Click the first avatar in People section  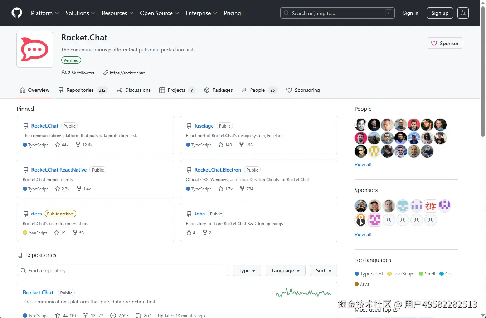coord(361,125)
